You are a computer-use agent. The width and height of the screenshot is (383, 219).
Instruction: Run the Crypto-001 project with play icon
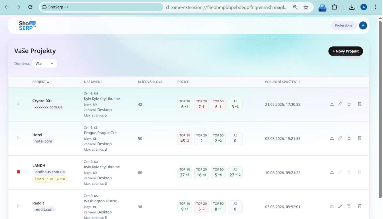[x=18, y=104]
